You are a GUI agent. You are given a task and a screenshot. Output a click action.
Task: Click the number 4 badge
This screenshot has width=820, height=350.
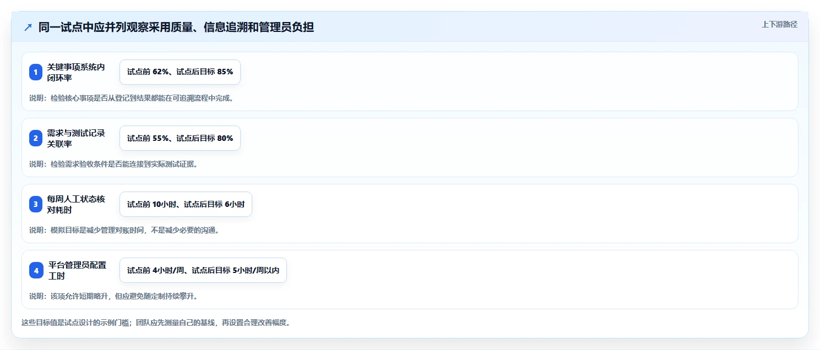coord(36,270)
